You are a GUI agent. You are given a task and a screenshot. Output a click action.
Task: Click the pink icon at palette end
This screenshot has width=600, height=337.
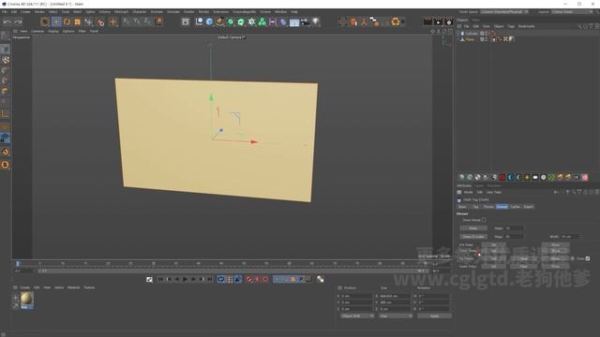(x=585, y=177)
